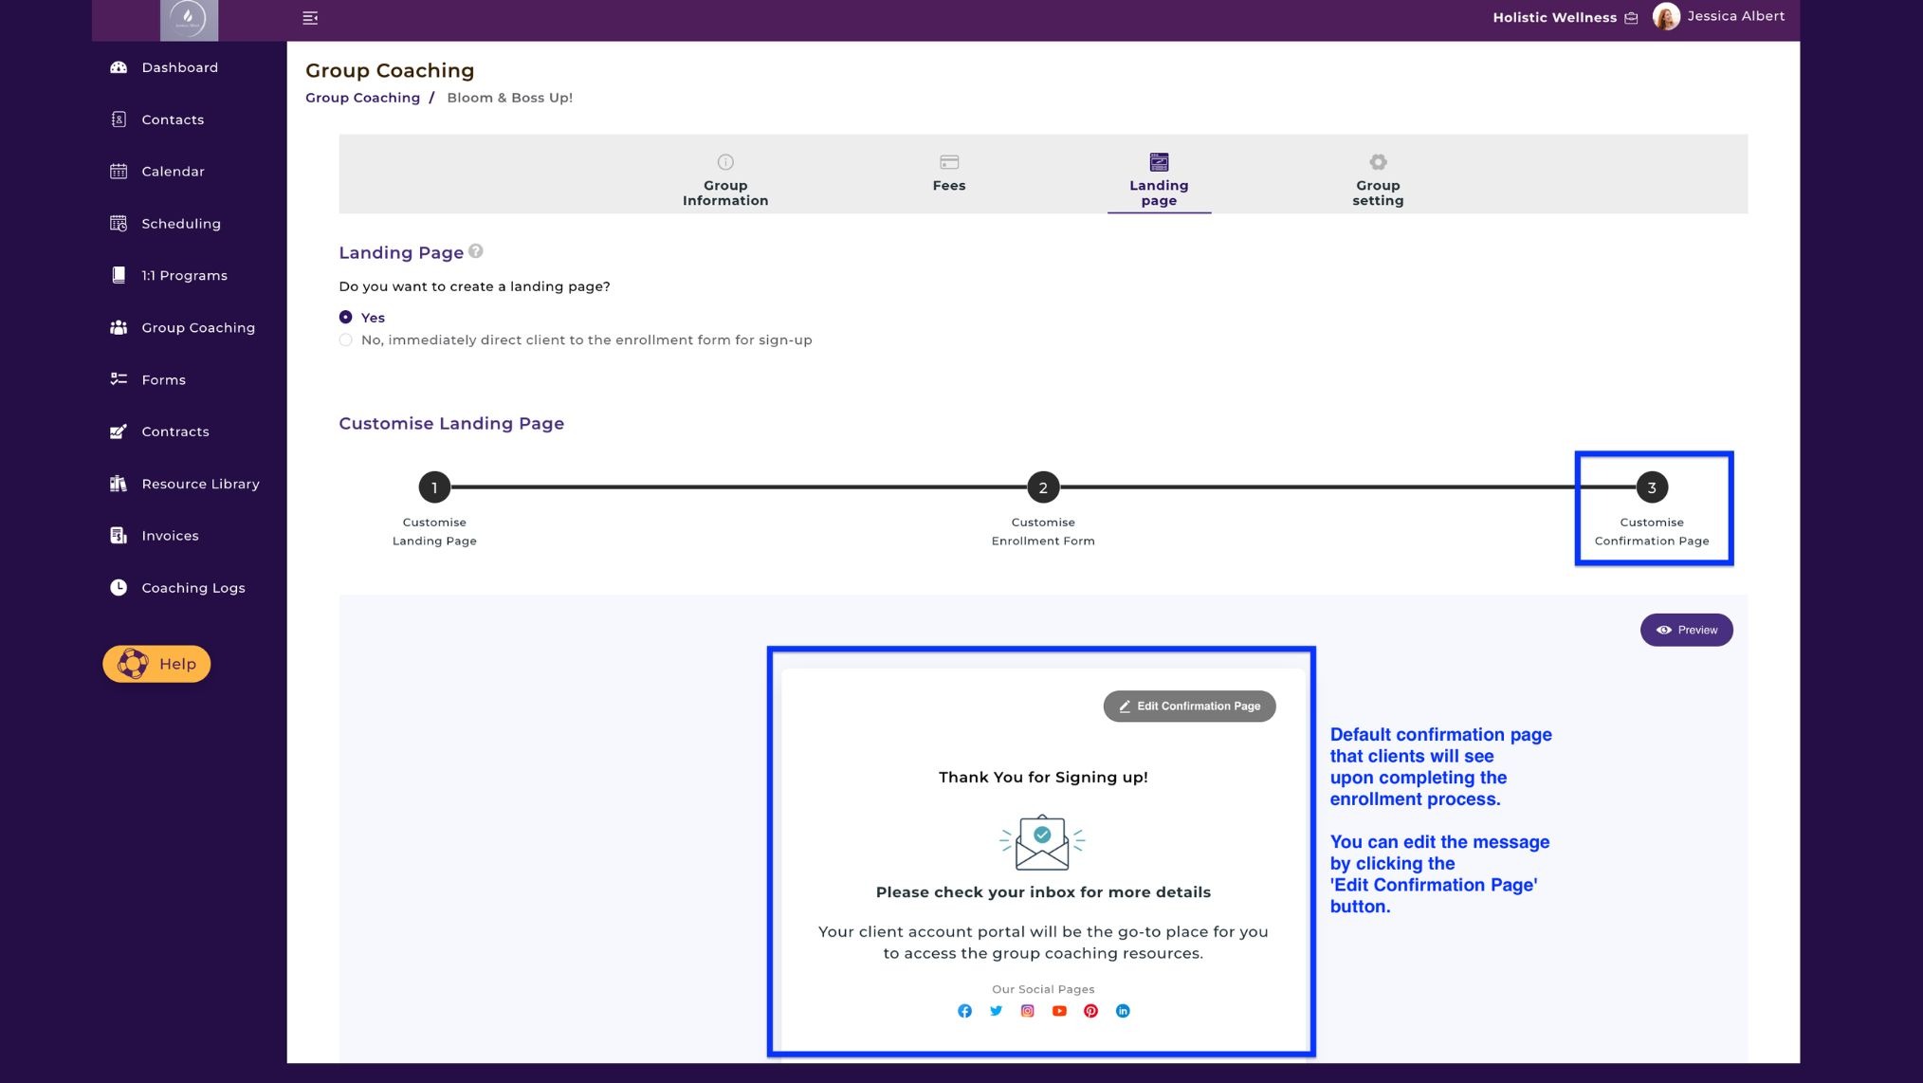Click the Edit Confirmation Page button
Image resolution: width=1923 pixels, height=1083 pixels.
[x=1189, y=707]
